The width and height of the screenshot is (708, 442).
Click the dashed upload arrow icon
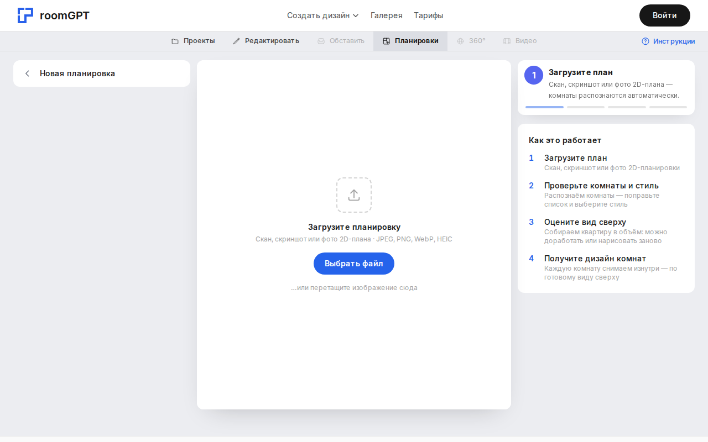354,195
